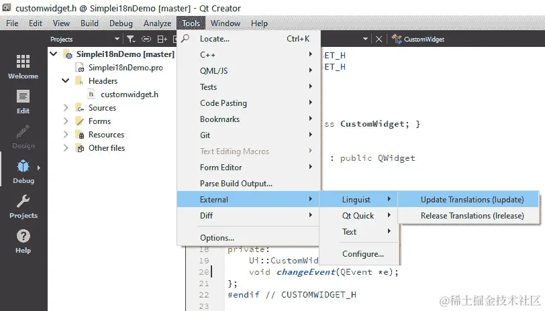Open the Projects view dropdown
Image resolution: width=545 pixels, height=311 pixels.
(117, 39)
